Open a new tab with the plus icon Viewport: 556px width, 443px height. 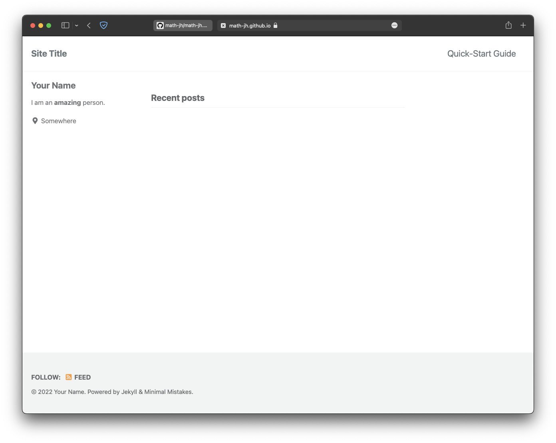click(x=523, y=25)
